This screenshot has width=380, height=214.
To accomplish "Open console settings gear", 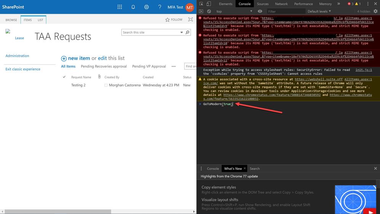I will [375, 11].
